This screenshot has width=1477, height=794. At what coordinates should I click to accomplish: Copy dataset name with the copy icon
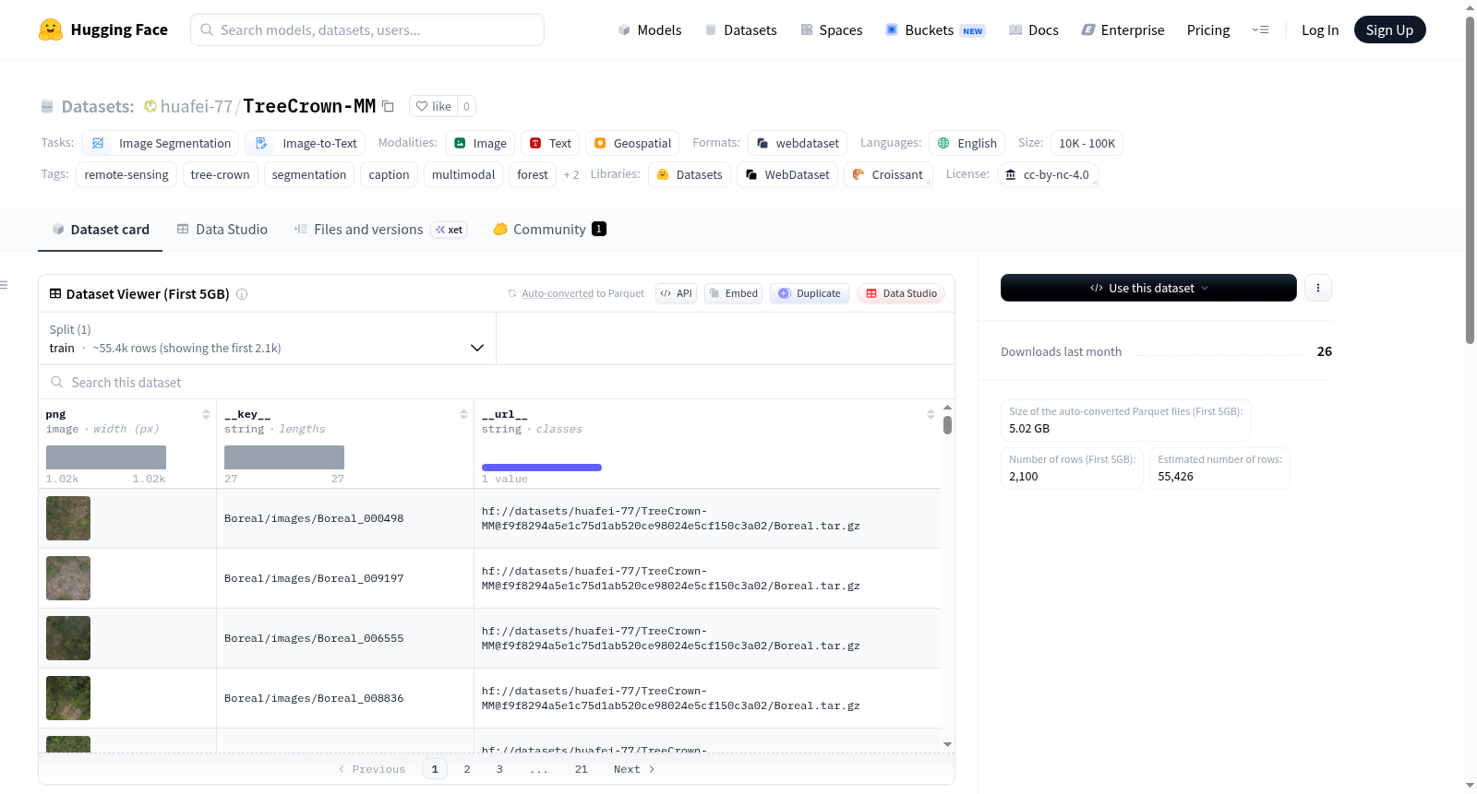(389, 106)
